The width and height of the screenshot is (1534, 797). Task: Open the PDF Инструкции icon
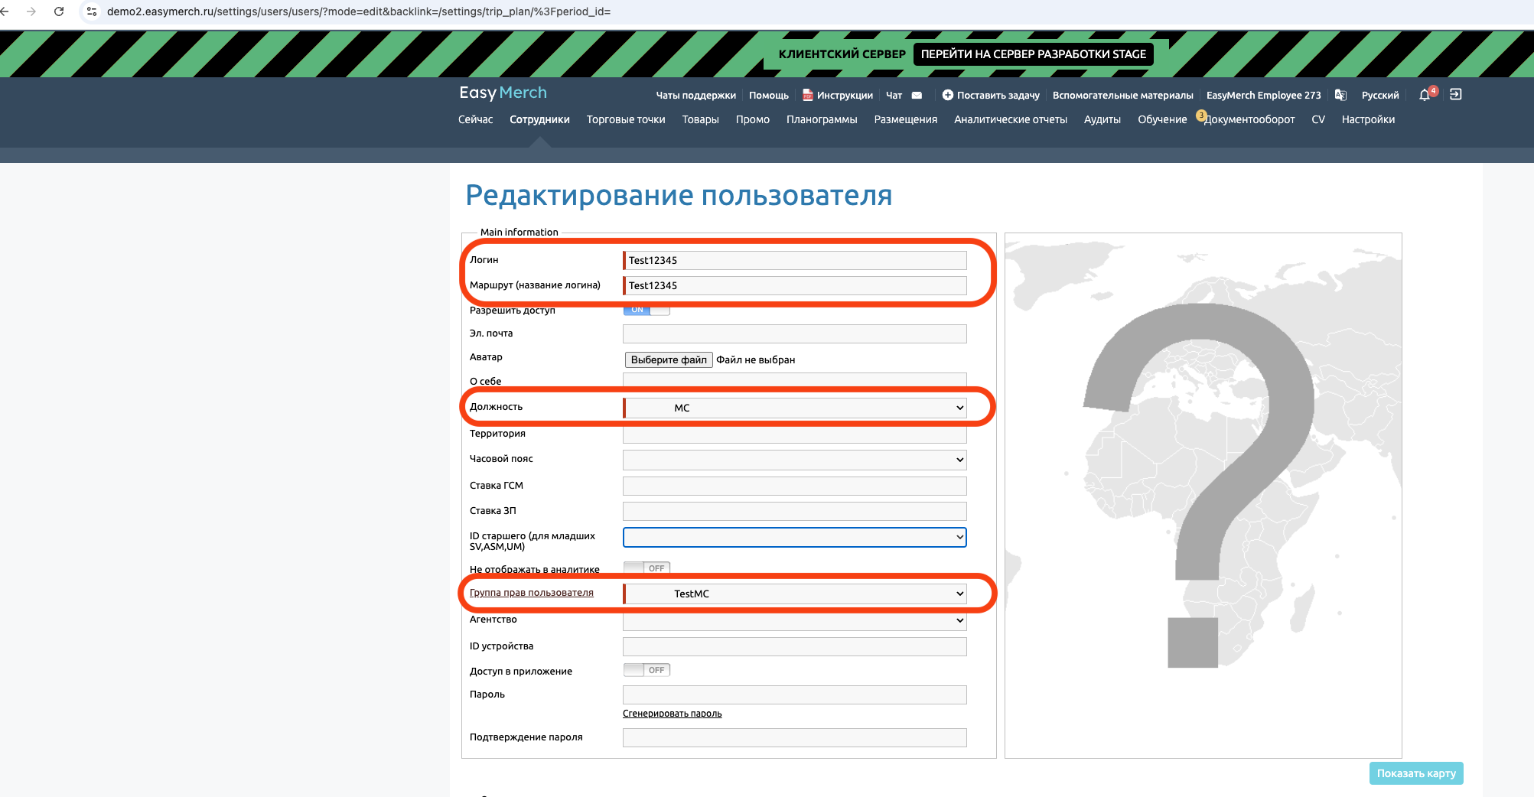807,95
